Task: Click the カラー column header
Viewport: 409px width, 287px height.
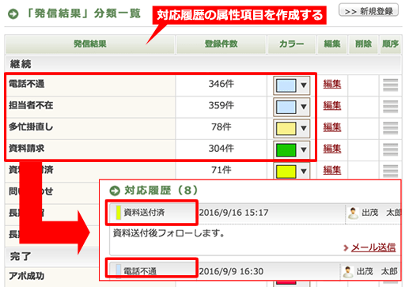Action: [x=291, y=43]
